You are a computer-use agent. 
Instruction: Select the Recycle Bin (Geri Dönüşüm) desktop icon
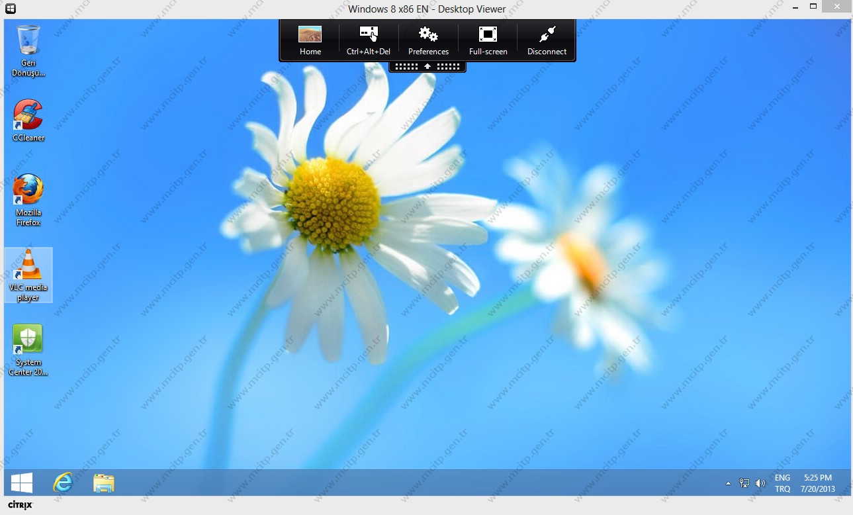[28, 50]
